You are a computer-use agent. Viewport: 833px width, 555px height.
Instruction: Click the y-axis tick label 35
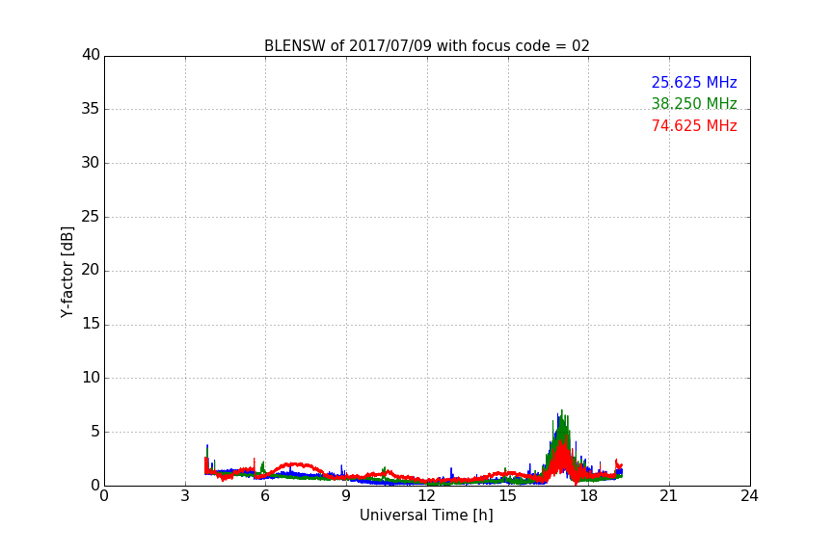pyautogui.click(x=91, y=109)
